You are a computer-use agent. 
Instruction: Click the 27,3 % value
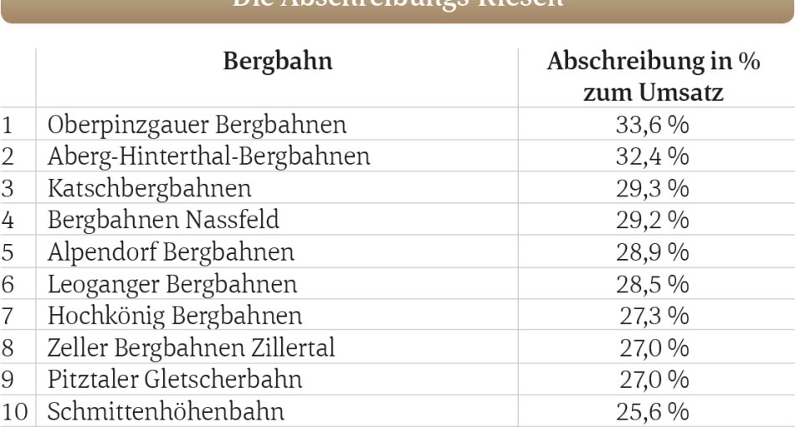(x=654, y=316)
